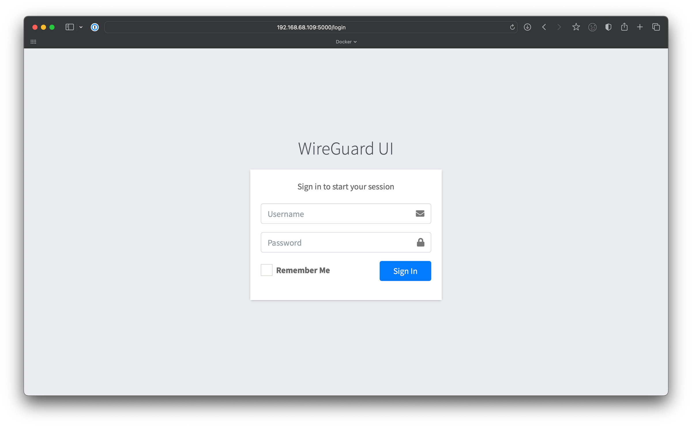The height and width of the screenshot is (427, 692).
Task: Click the back navigation arrow
Action: click(x=544, y=27)
